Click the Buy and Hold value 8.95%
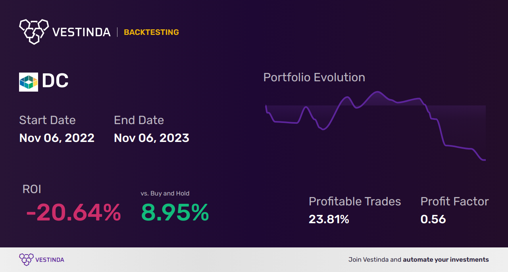The image size is (508, 272). click(175, 213)
